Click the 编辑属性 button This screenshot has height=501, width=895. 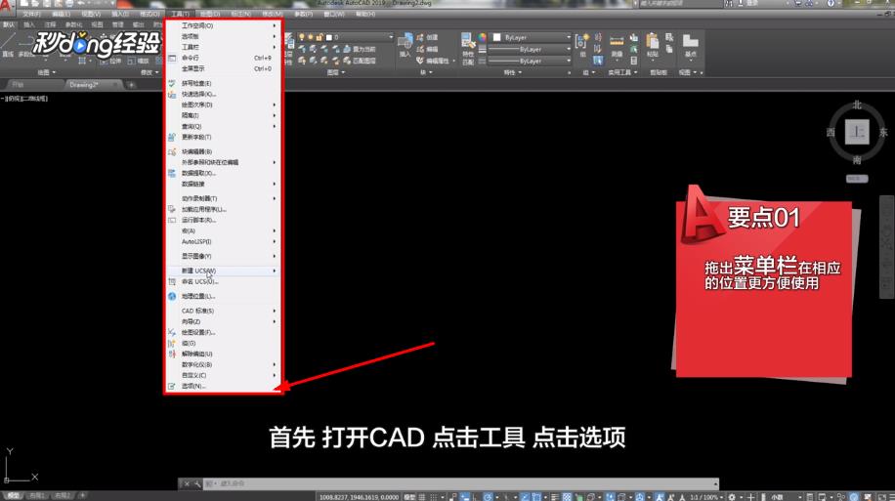point(433,61)
